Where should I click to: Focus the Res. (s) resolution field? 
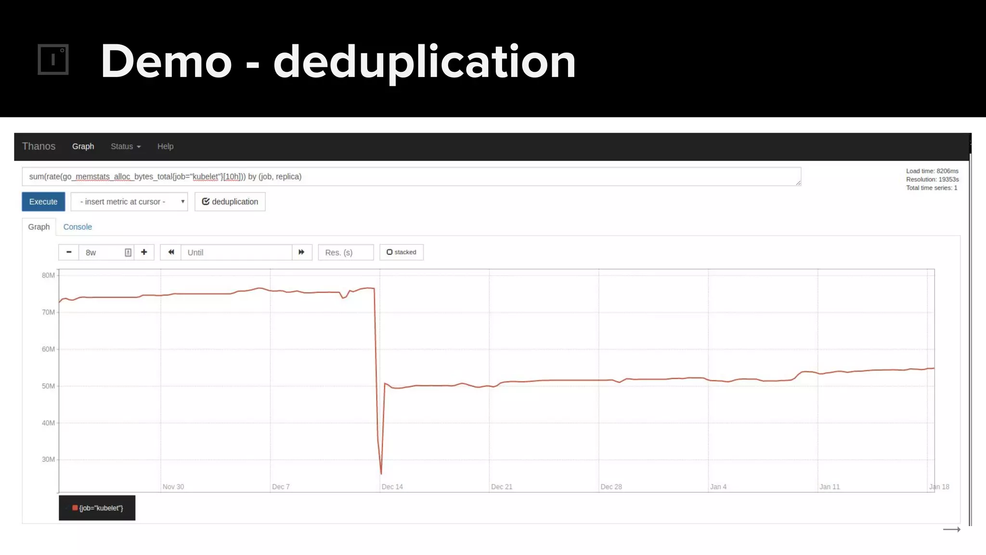pyautogui.click(x=346, y=252)
